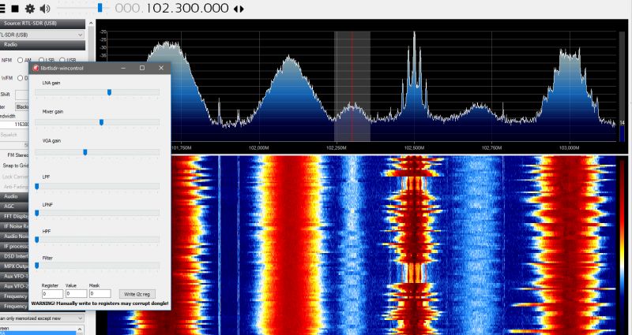632x335 pixels.
Task: Click the 300 kHz digits in the frequency display
Action: (x=186, y=9)
